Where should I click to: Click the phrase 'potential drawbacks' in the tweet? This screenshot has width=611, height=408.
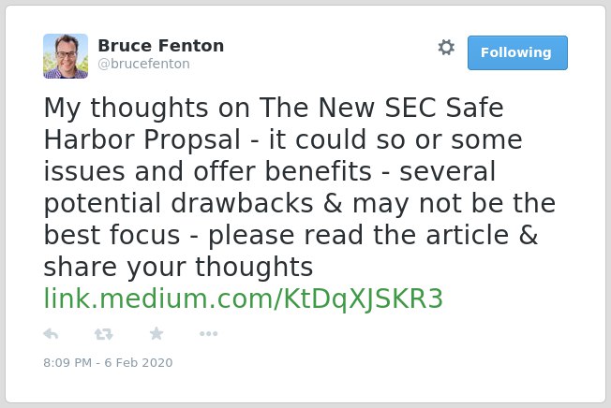pyautogui.click(x=179, y=203)
